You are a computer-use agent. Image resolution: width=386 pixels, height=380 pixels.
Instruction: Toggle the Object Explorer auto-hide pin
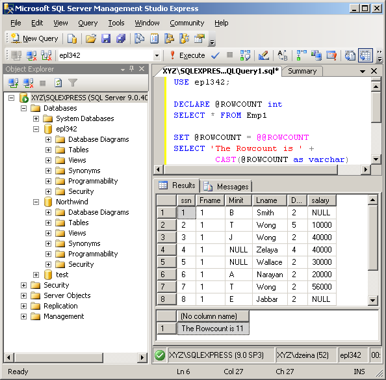pyautogui.click(x=132, y=69)
